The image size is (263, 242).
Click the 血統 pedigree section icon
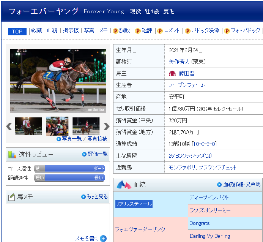tap(124, 185)
